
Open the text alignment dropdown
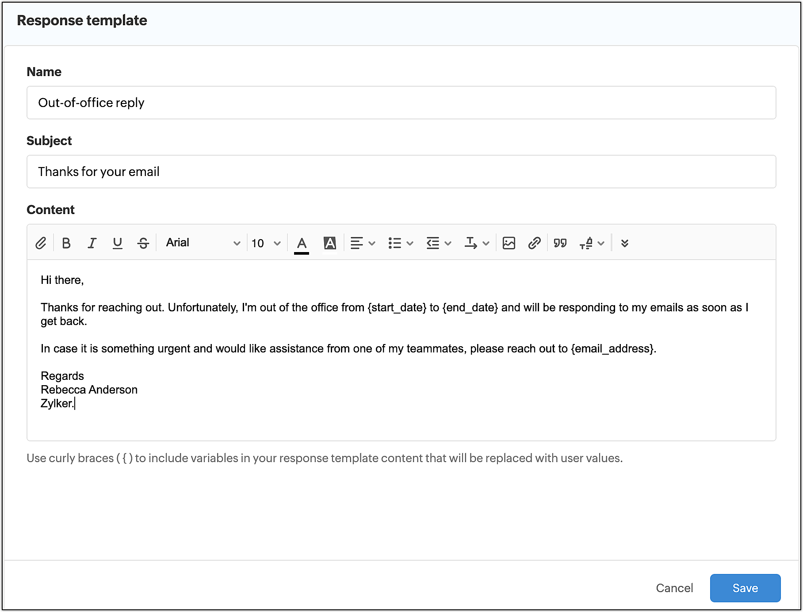pyautogui.click(x=363, y=243)
